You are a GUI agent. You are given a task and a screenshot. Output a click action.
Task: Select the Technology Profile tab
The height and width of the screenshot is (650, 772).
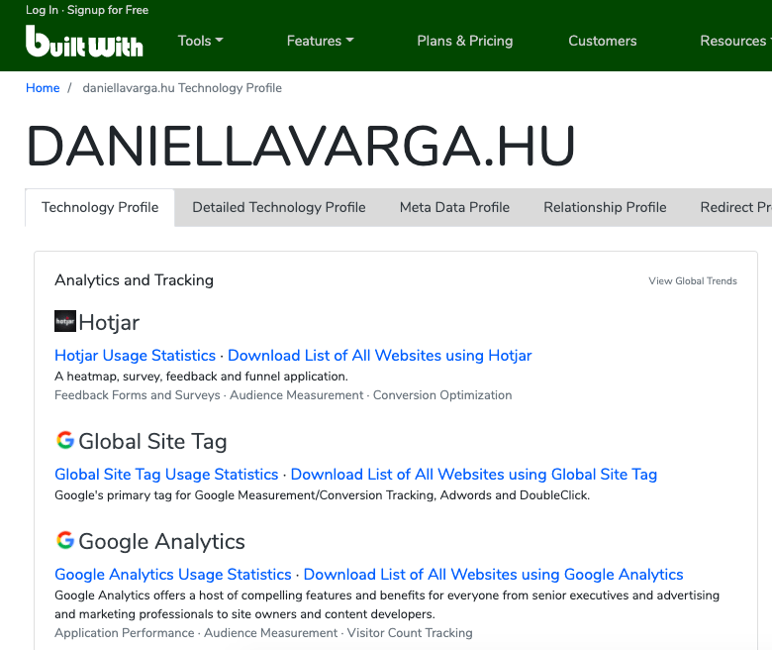coord(100,207)
